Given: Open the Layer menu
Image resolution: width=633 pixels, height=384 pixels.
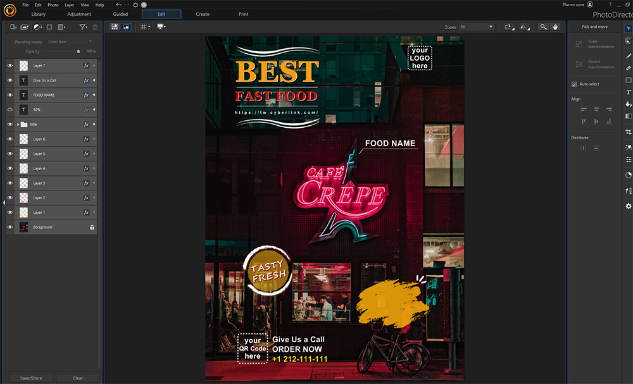Looking at the screenshot, I should (x=69, y=4).
